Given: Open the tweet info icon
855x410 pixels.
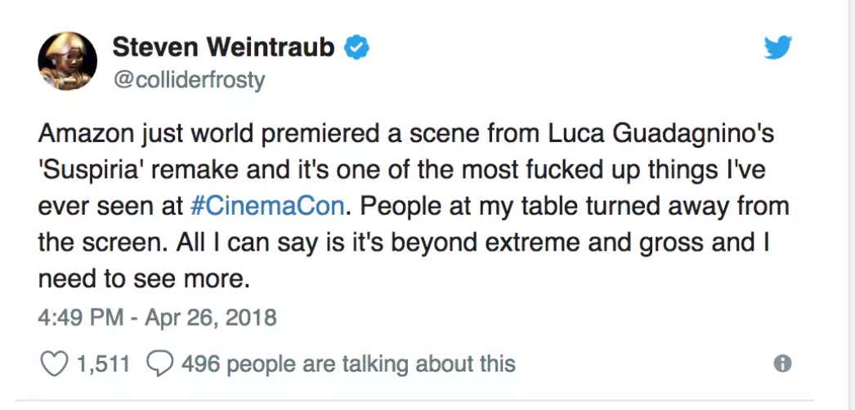Looking at the screenshot, I should 782,364.
